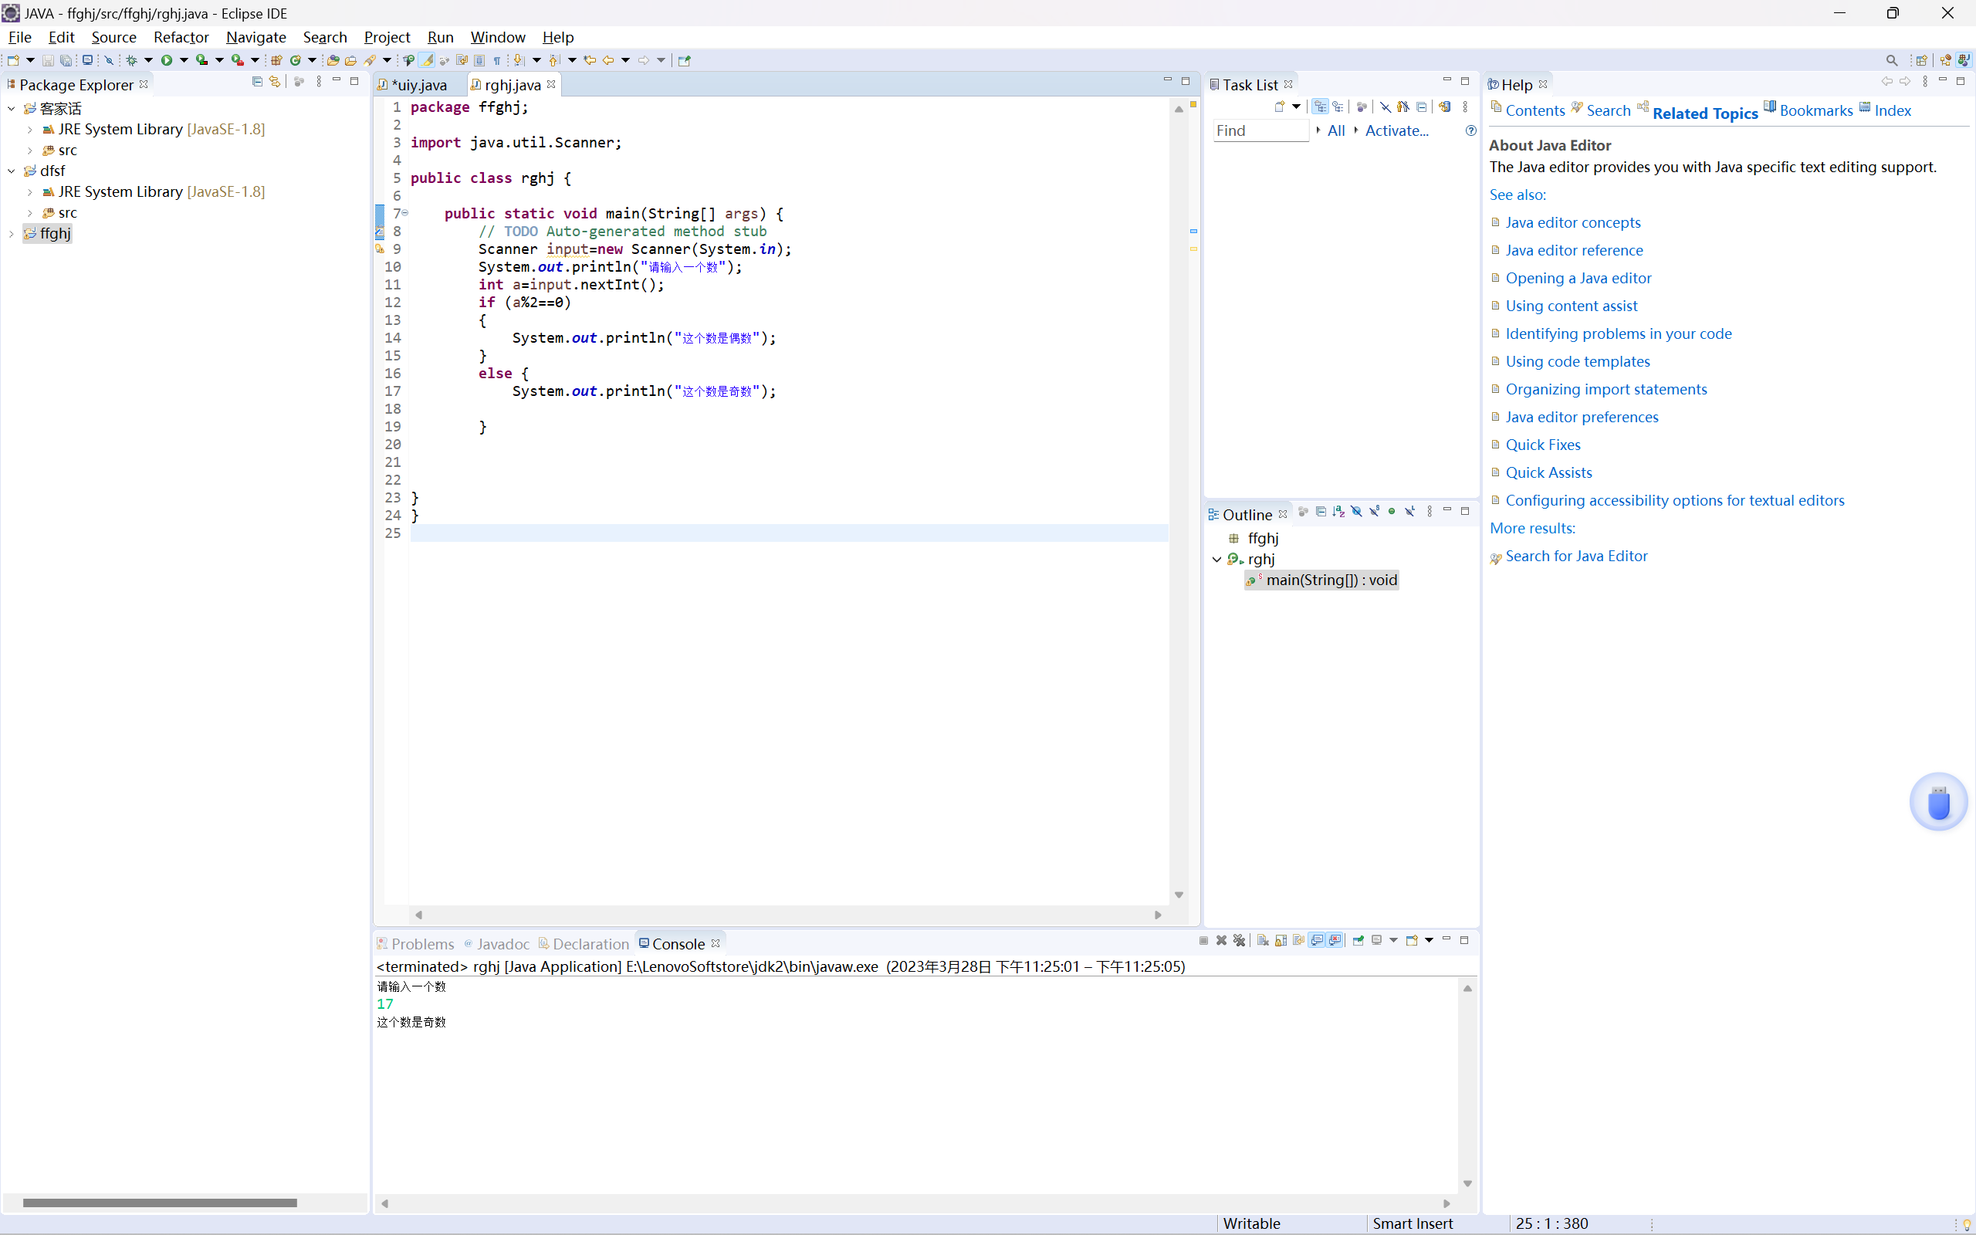Viewport: 1976px width, 1235px height.
Task: Click Clear Console icon
Action: tap(1262, 940)
